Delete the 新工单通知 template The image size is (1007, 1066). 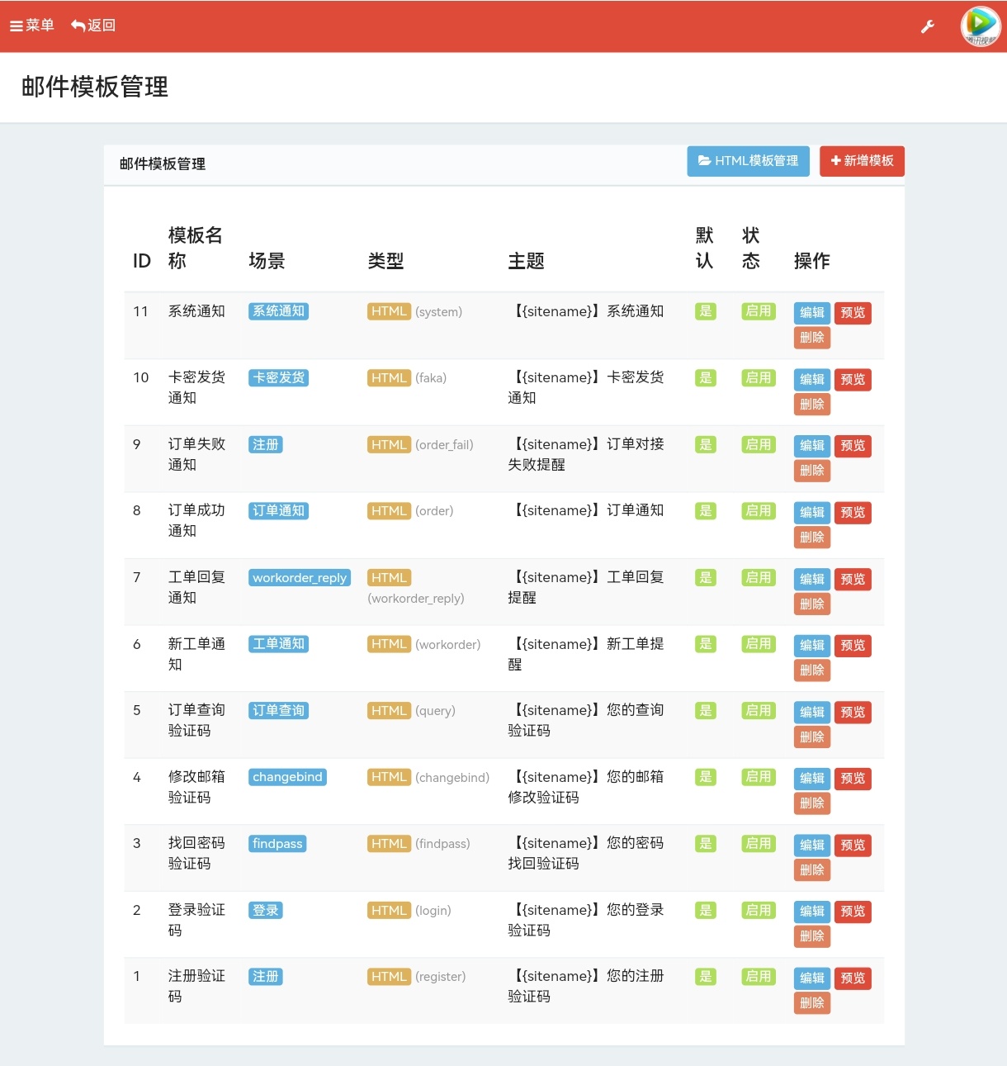click(x=812, y=670)
